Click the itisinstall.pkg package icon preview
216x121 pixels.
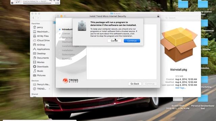point(179,45)
